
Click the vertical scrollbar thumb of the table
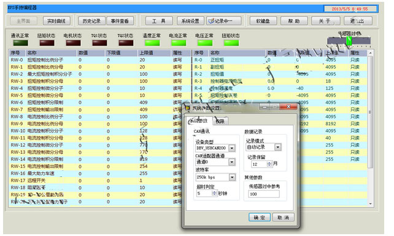click(371, 112)
